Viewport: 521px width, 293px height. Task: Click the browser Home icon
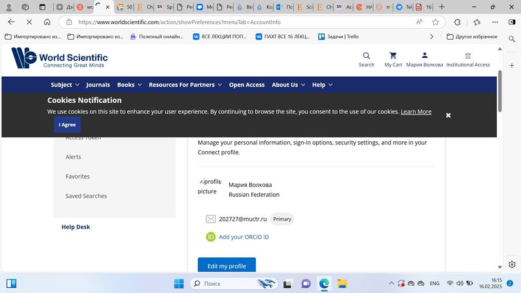coord(47,21)
